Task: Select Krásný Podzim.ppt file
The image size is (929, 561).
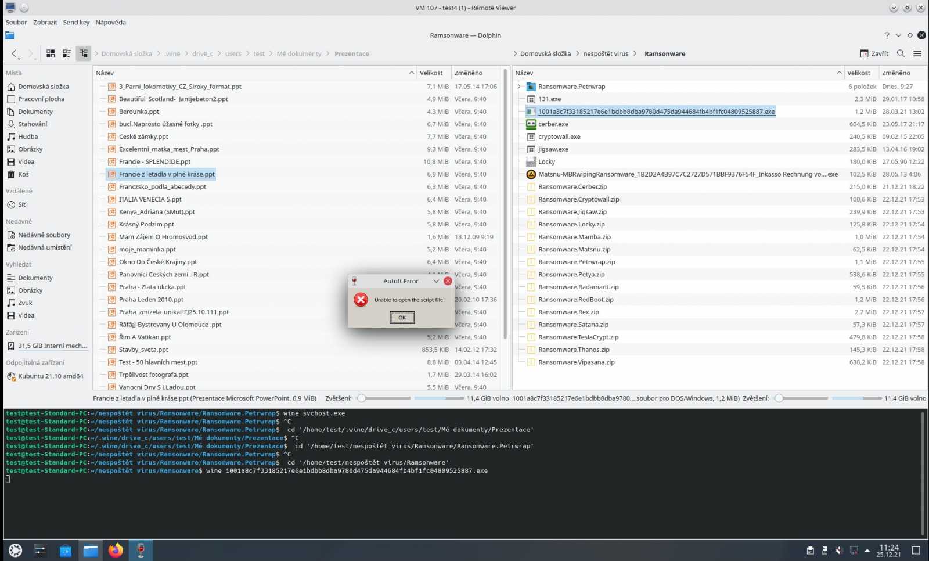Action: 146,224
